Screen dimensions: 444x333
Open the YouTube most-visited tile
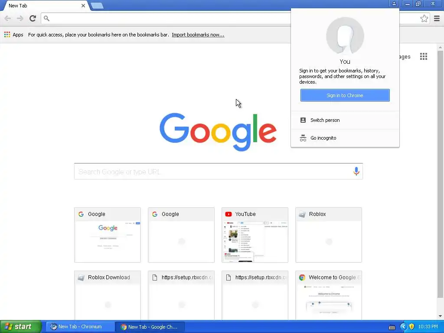(x=255, y=235)
